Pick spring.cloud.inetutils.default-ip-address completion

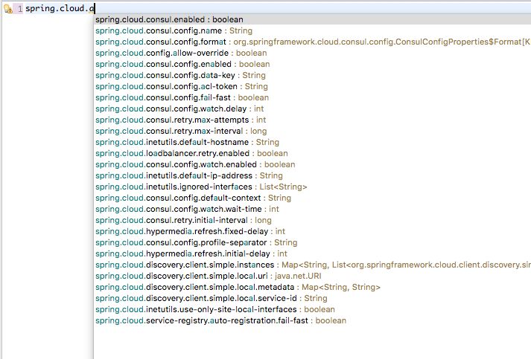312,175
